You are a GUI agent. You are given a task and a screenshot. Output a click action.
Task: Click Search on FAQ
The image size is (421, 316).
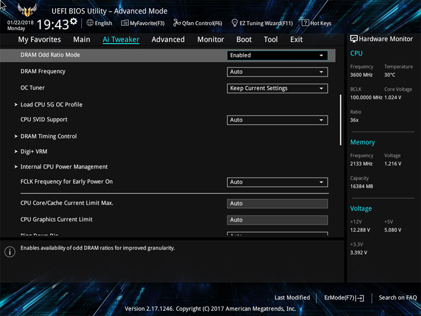[398, 297]
